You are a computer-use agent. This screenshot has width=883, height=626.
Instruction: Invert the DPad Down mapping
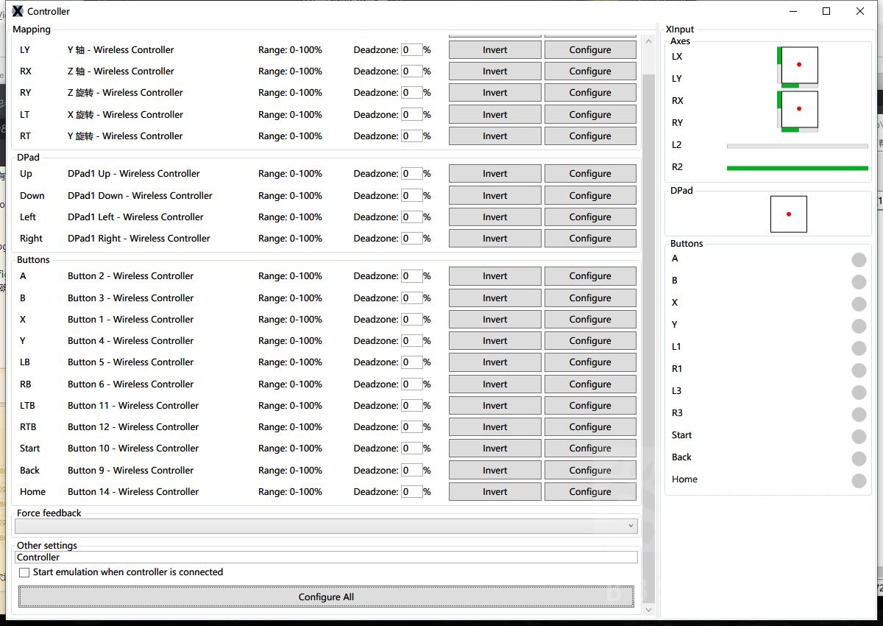pyautogui.click(x=495, y=196)
